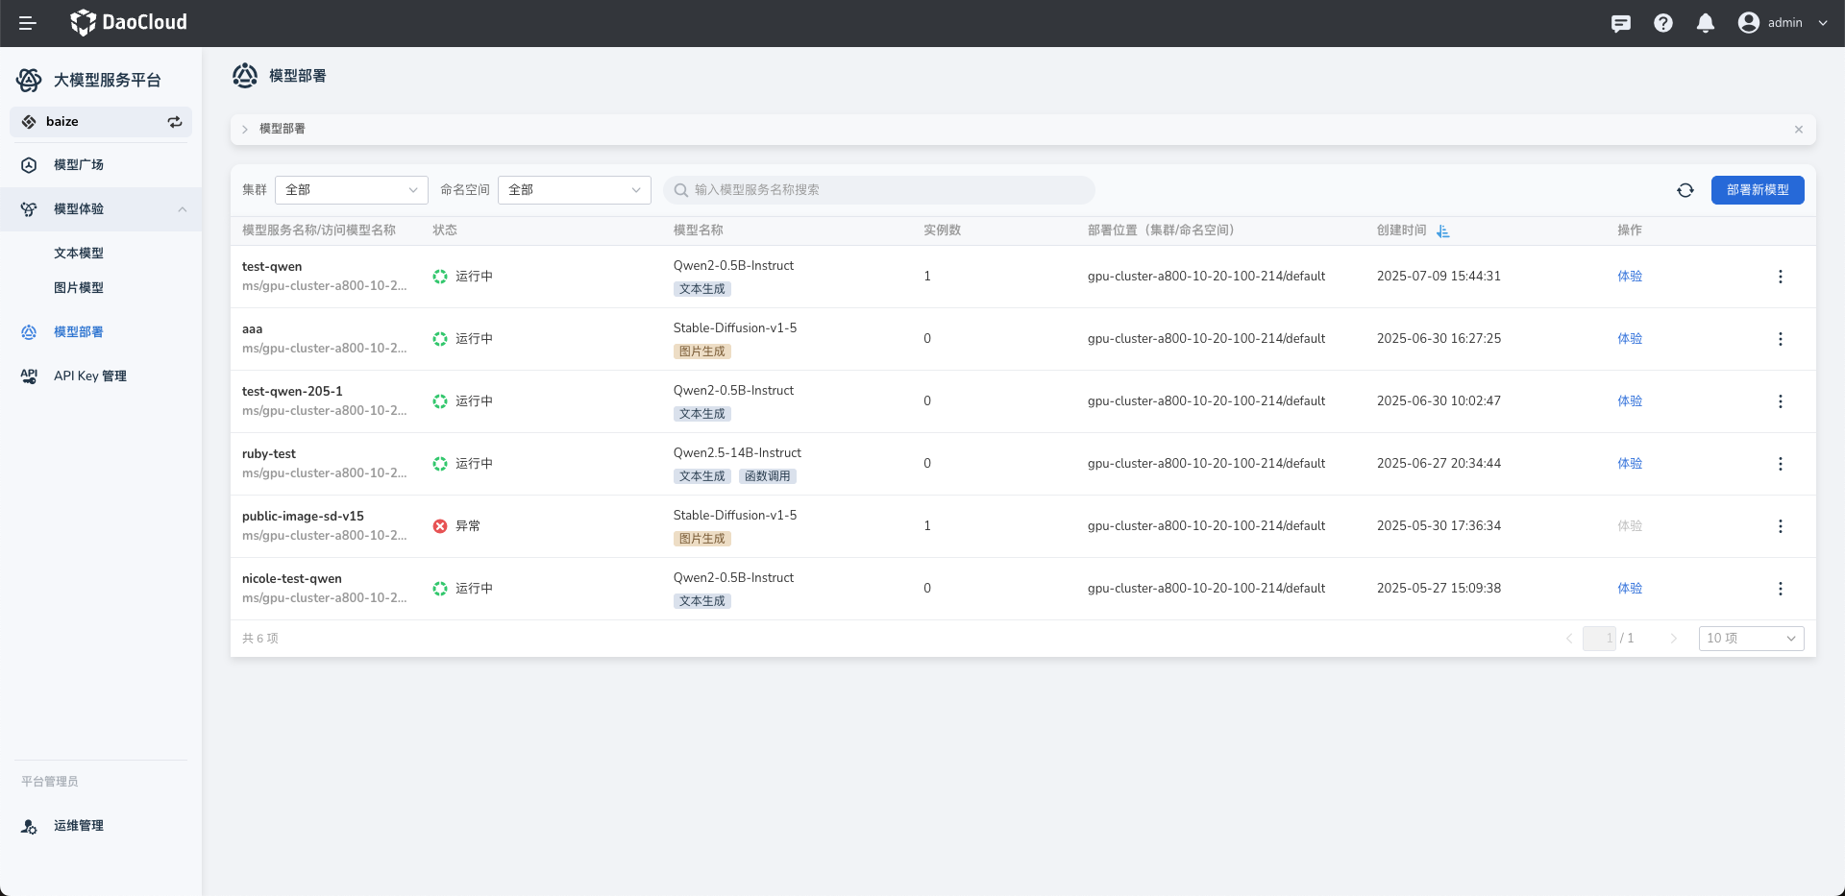
Task: Sort by creation time icon
Action: (x=1442, y=231)
